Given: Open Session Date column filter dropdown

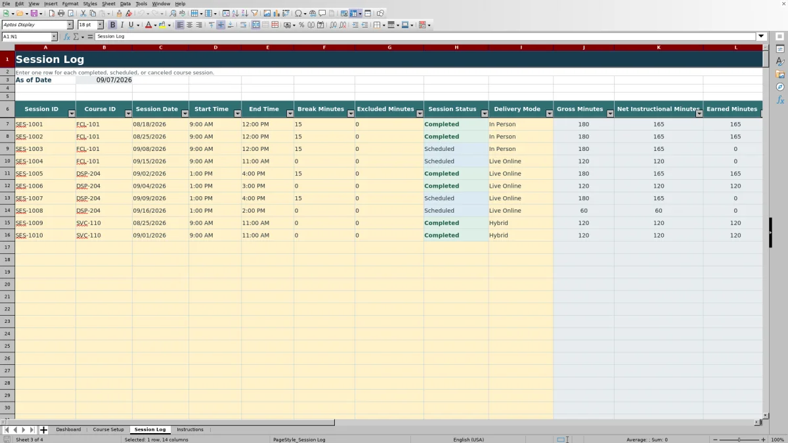Looking at the screenshot, I should click(185, 114).
